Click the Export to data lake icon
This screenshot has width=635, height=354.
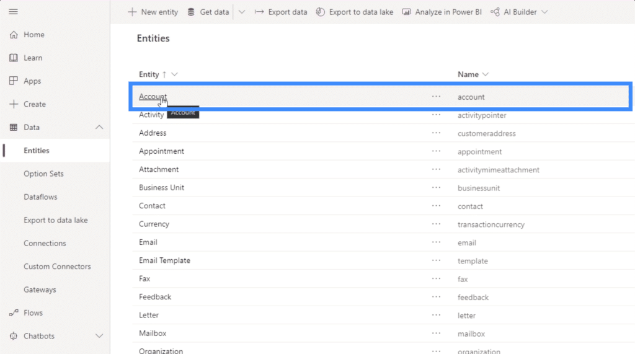321,12
